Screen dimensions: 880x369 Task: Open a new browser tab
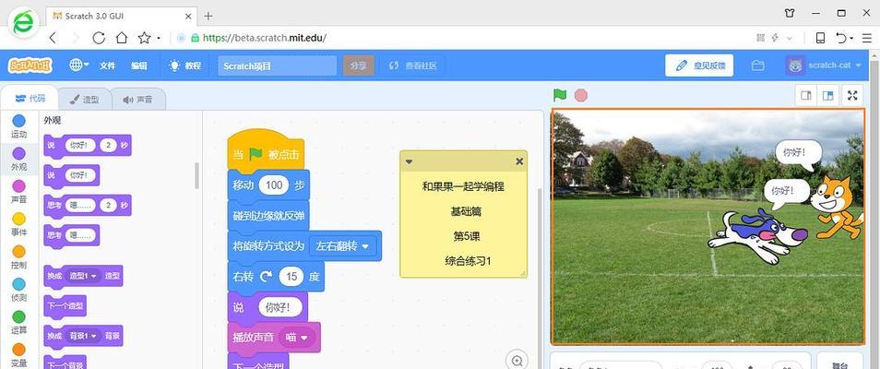coord(208,16)
